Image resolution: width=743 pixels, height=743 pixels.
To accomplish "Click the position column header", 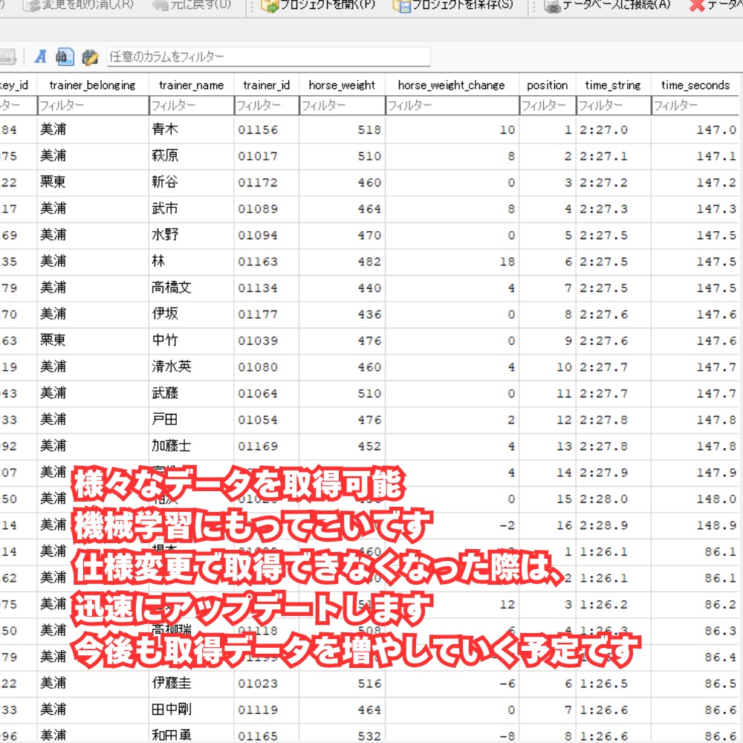I will pyautogui.click(x=548, y=85).
